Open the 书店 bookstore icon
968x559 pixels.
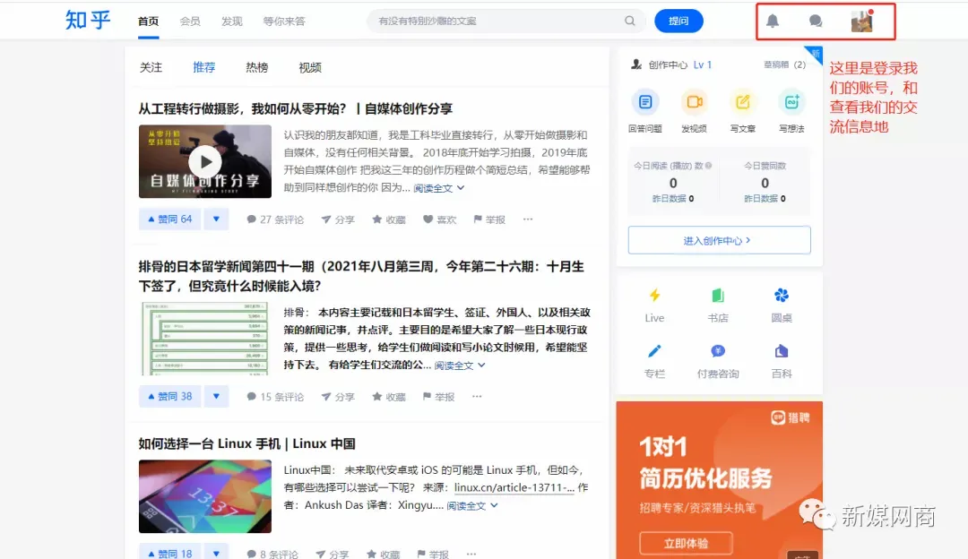[717, 296]
